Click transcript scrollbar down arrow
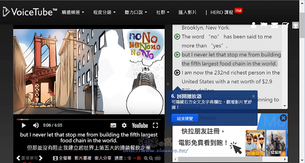 coord(285,106)
